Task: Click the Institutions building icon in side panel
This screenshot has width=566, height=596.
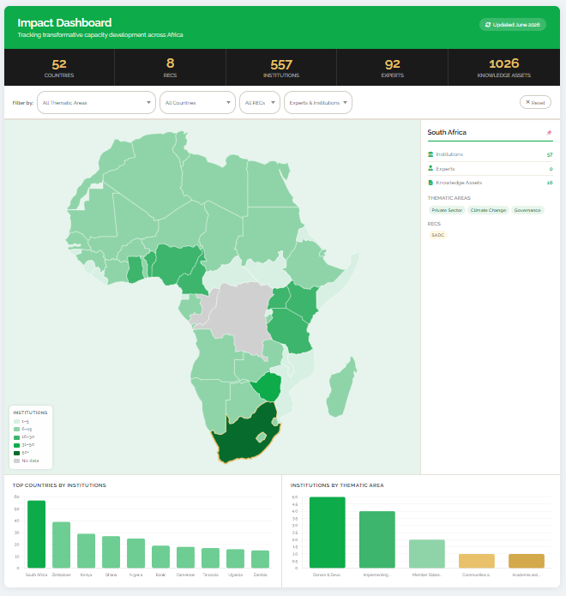Action: (x=431, y=154)
